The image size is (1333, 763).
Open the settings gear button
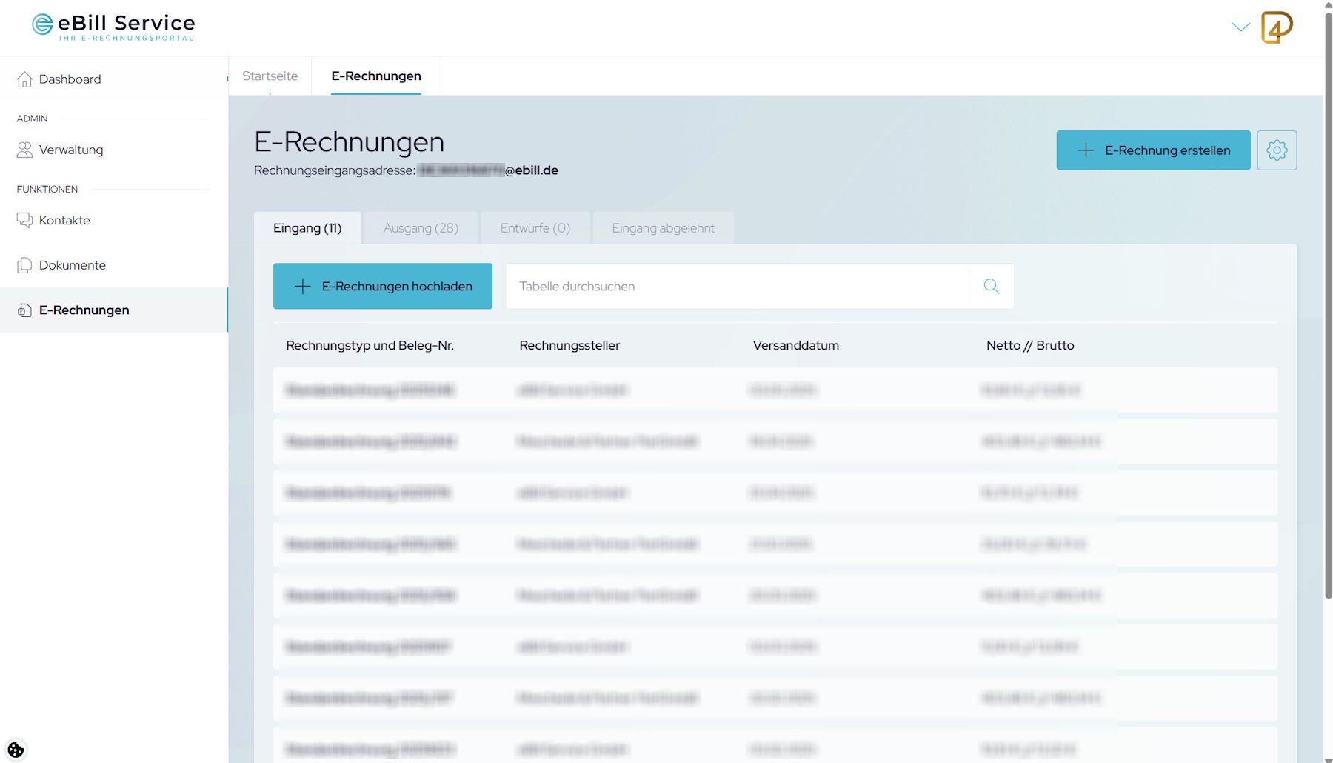pyautogui.click(x=1277, y=150)
